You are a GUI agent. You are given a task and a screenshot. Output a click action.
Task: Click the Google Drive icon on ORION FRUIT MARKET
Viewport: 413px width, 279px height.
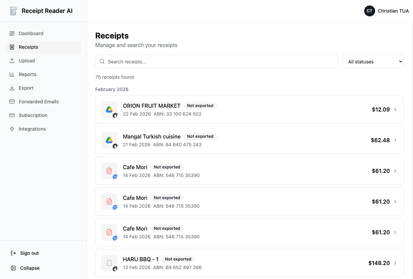pos(109,109)
